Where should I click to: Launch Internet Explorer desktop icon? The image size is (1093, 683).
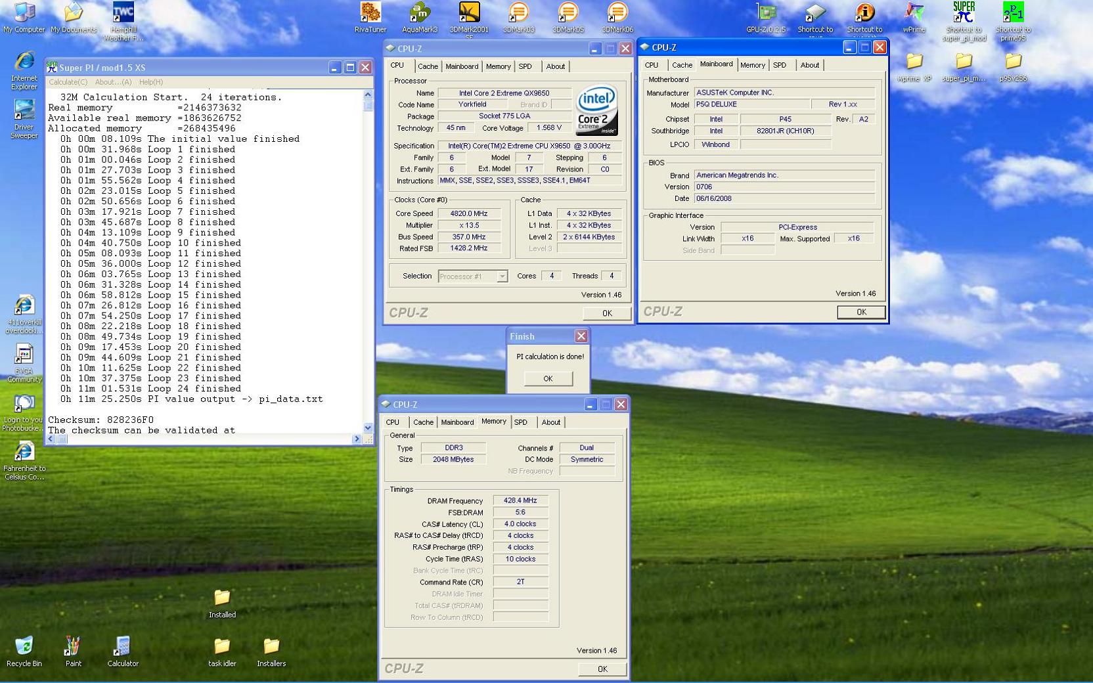pos(24,70)
